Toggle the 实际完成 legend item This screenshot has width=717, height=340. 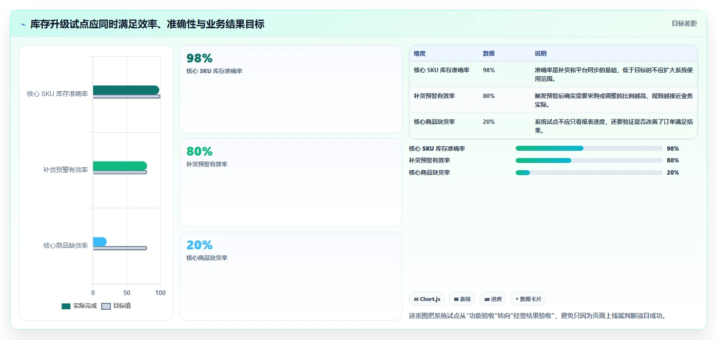pyautogui.click(x=79, y=306)
